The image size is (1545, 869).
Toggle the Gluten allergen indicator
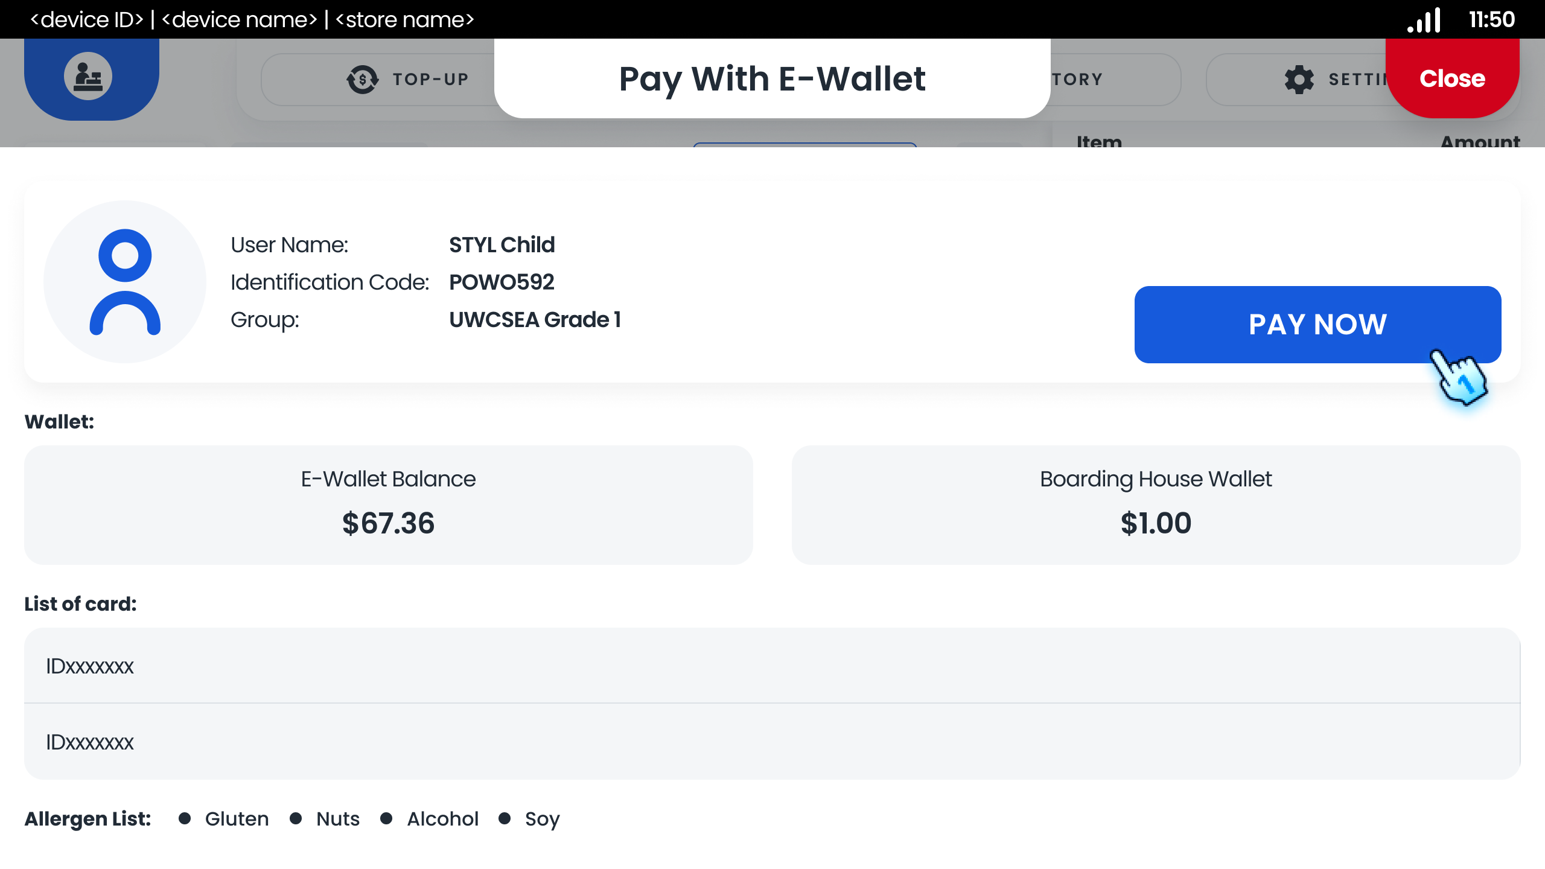[186, 818]
